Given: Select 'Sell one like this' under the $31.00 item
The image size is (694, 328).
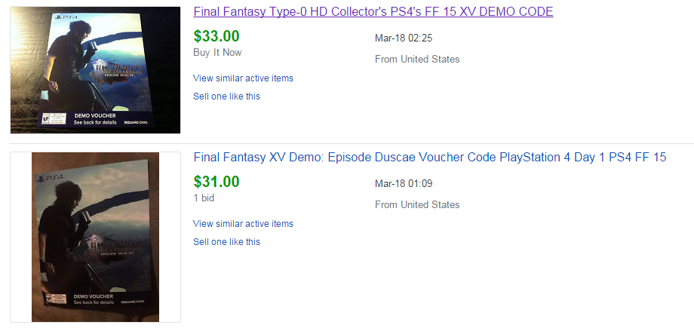Looking at the screenshot, I should (226, 242).
